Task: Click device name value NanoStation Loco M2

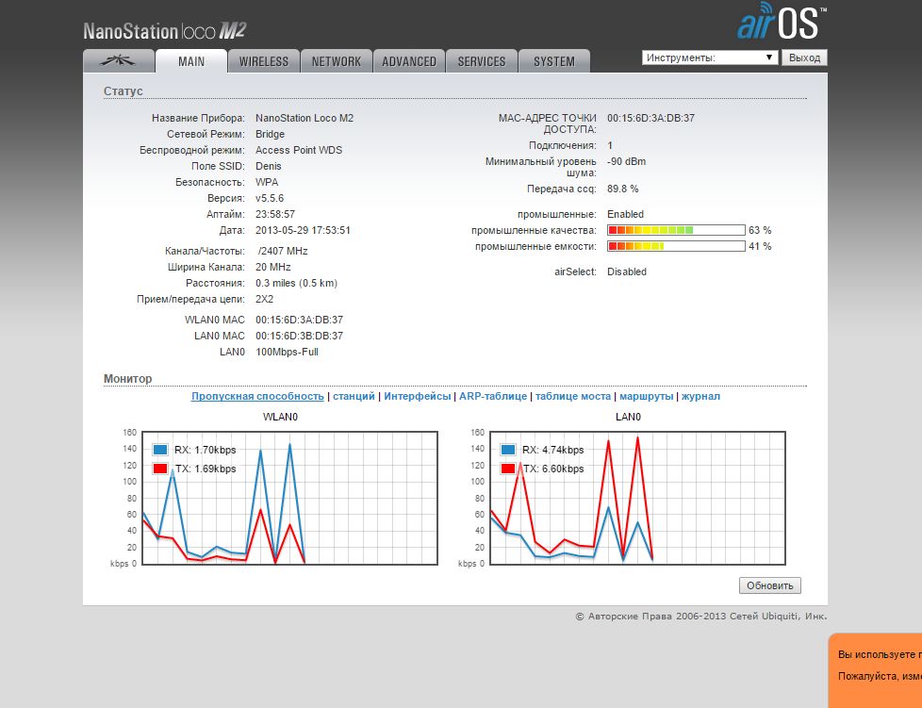Action: point(305,118)
